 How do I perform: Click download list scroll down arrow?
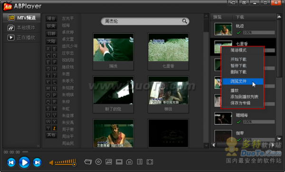[279, 139]
